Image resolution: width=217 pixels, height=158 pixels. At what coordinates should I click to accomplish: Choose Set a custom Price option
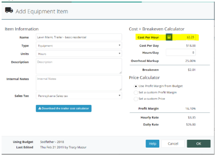[x=136, y=99]
